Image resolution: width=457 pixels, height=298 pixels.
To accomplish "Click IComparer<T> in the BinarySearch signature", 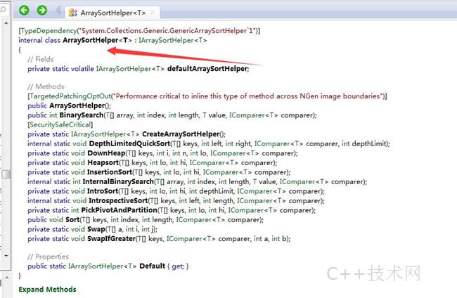I will point(254,115).
